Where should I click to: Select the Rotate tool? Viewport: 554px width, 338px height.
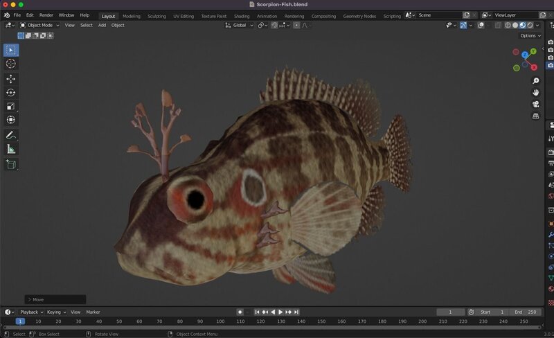click(11, 93)
